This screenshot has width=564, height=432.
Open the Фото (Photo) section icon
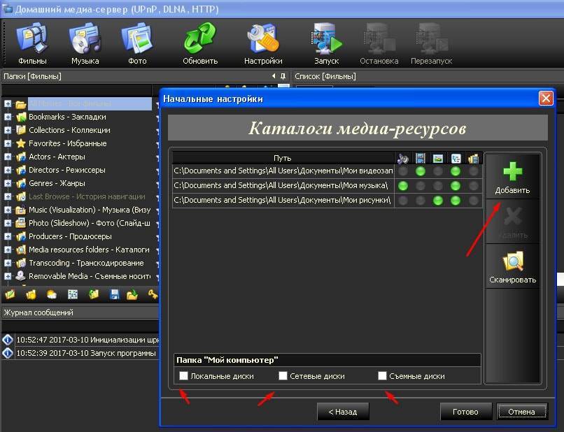(136, 38)
